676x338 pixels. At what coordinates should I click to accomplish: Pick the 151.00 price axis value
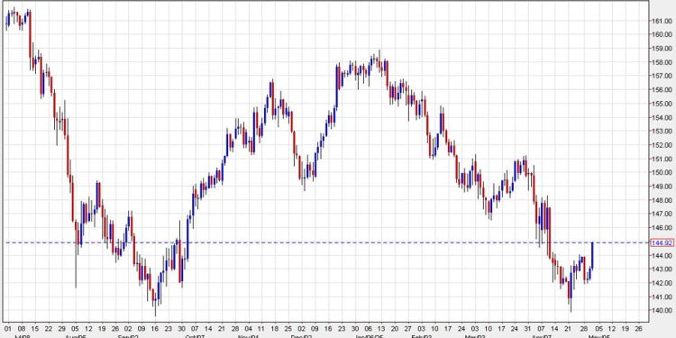(662, 159)
